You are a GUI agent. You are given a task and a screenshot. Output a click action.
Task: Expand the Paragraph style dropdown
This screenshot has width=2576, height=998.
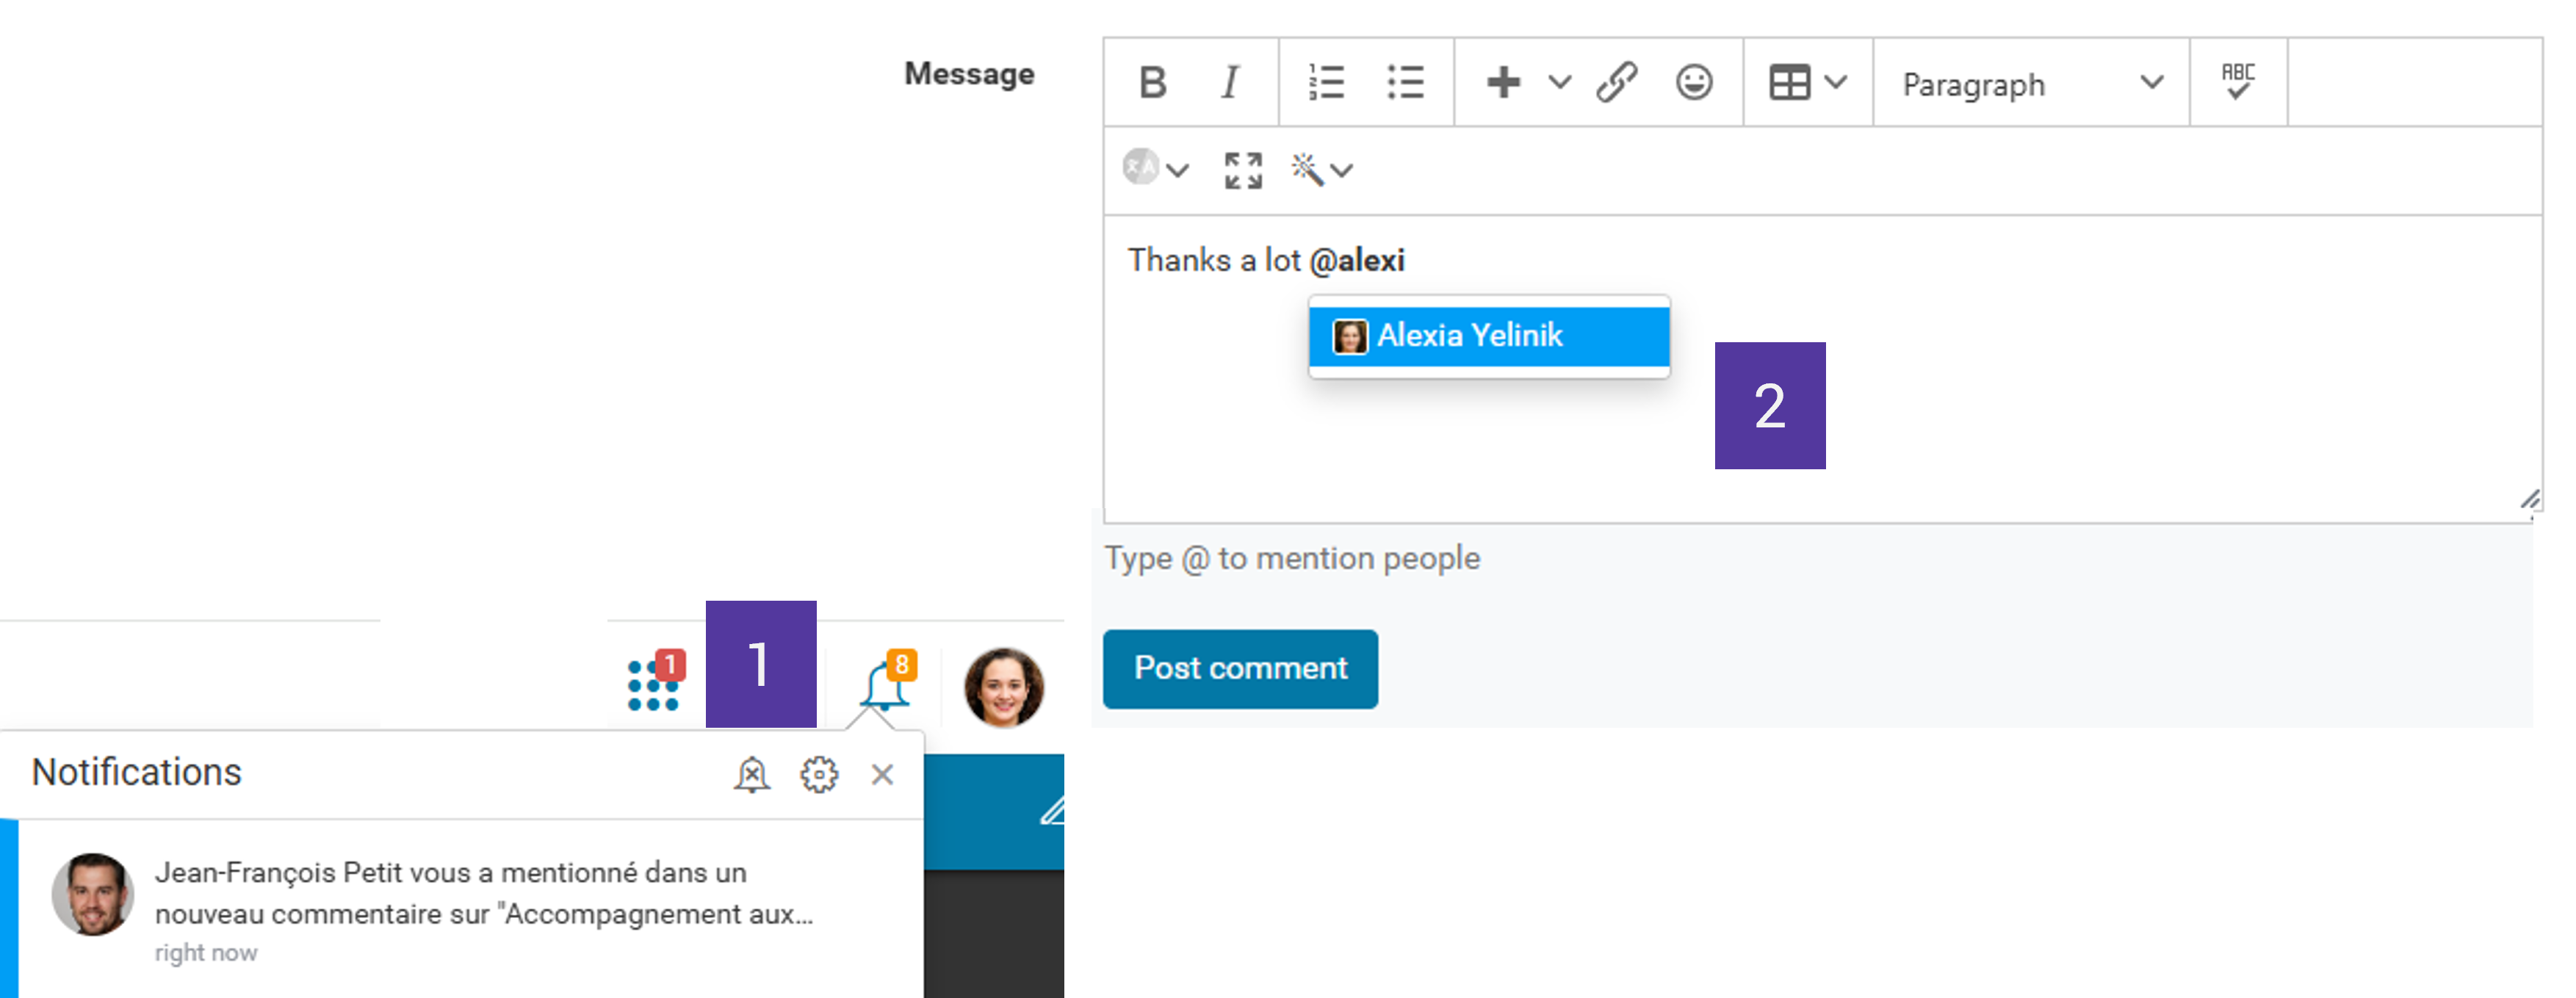[x=2031, y=84]
